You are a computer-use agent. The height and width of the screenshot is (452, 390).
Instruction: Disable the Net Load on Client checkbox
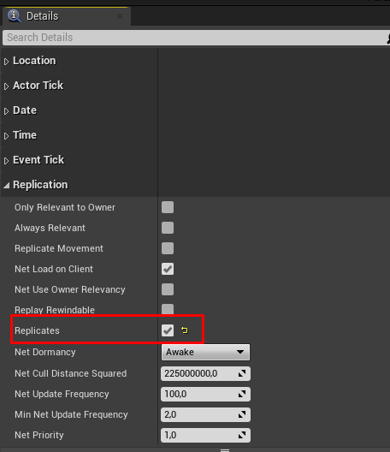pyautogui.click(x=168, y=269)
